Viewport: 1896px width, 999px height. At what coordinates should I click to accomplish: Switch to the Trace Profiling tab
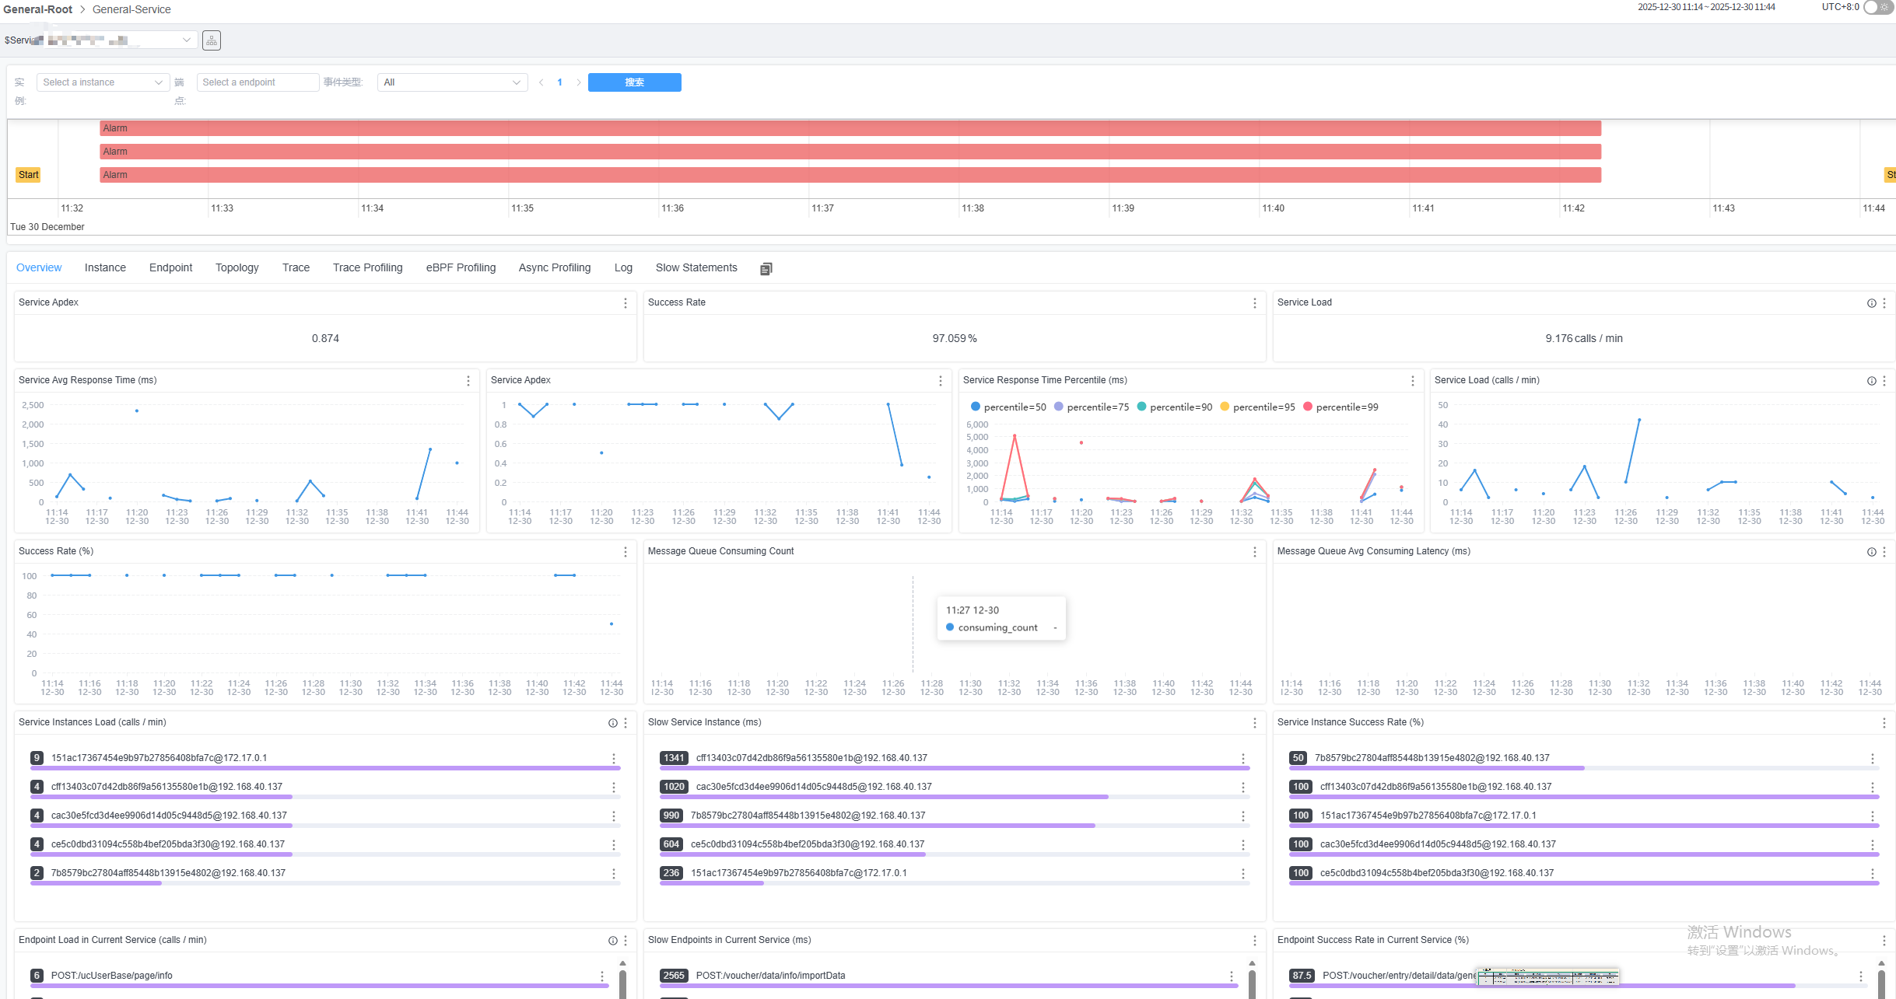[x=367, y=267]
